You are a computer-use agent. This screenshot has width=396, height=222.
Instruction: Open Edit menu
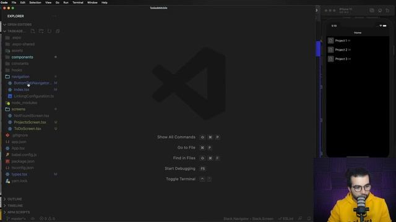coord(23,2)
